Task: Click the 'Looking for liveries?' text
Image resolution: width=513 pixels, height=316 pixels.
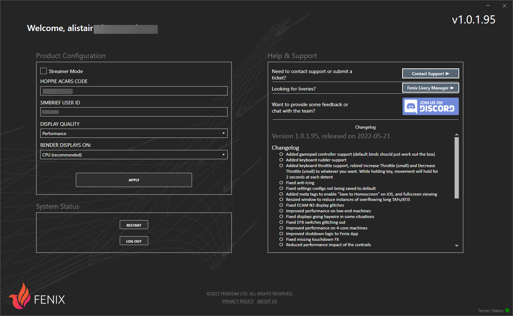Action: [294, 89]
